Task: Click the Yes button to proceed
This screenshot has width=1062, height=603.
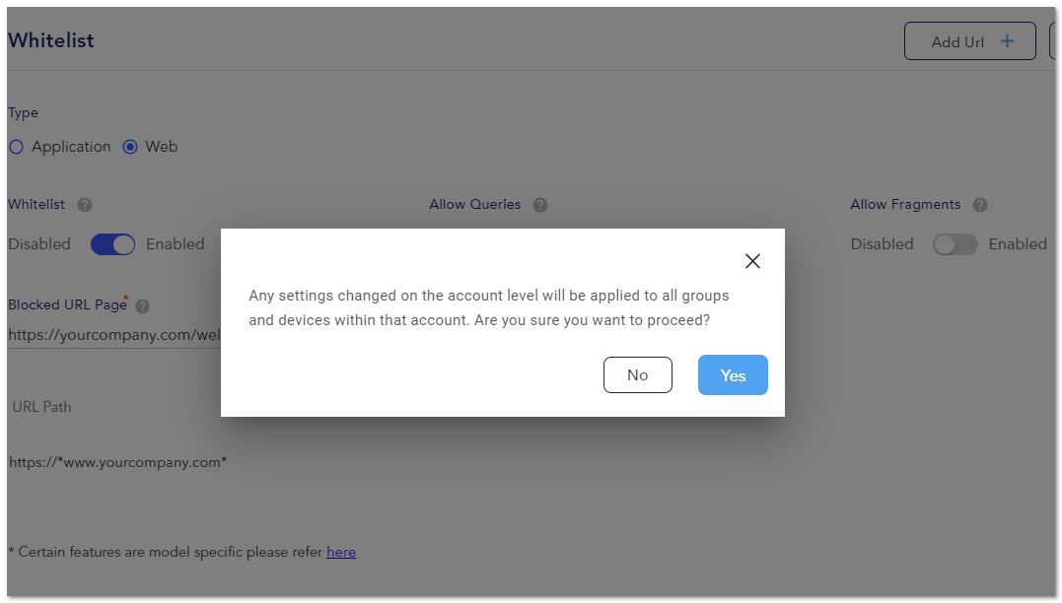Action: (x=733, y=375)
